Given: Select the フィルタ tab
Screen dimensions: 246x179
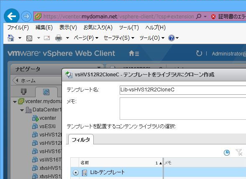Looking at the screenshot, I should point(81,139).
